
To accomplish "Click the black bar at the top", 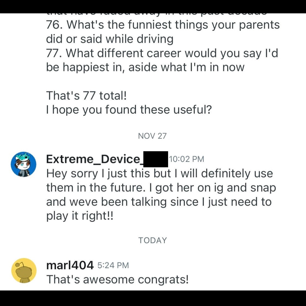I will [x=153, y=6].
